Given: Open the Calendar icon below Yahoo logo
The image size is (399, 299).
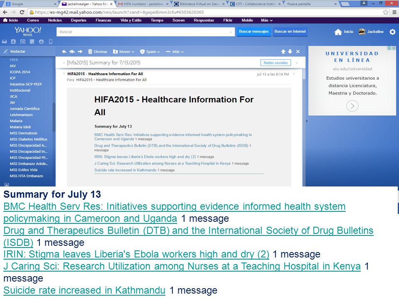Looking at the screenshot, I should pyautogui.click(x=22, y=42).
